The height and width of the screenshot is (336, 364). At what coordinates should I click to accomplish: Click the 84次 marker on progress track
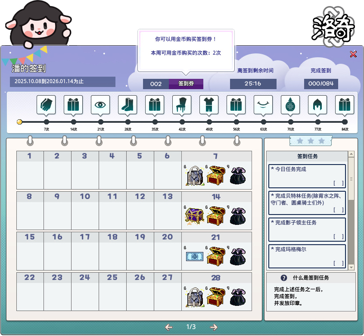point(345,122)
